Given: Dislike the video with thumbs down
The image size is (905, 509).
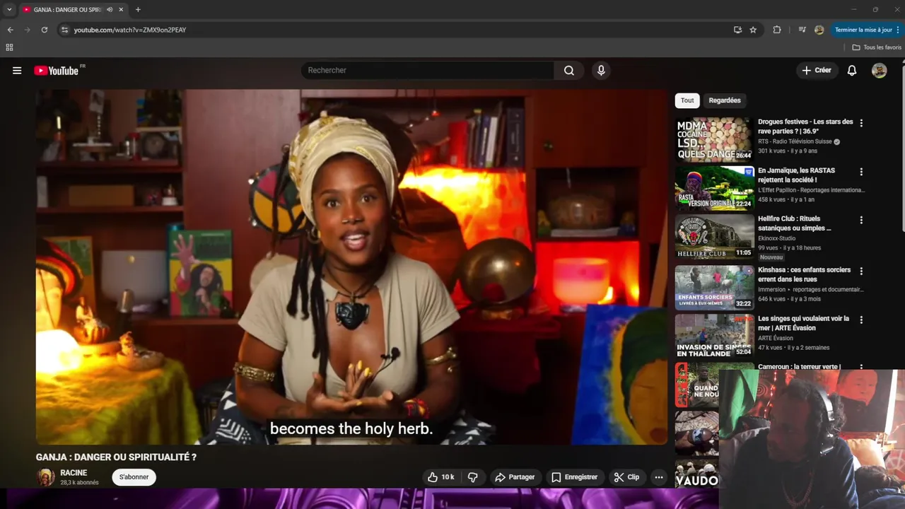Looking at the screenshot, I should [x=473, y=477].
